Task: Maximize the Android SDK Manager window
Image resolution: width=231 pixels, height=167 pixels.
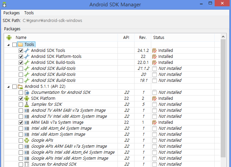Action: pyautogui.click(x=210, y=3)
